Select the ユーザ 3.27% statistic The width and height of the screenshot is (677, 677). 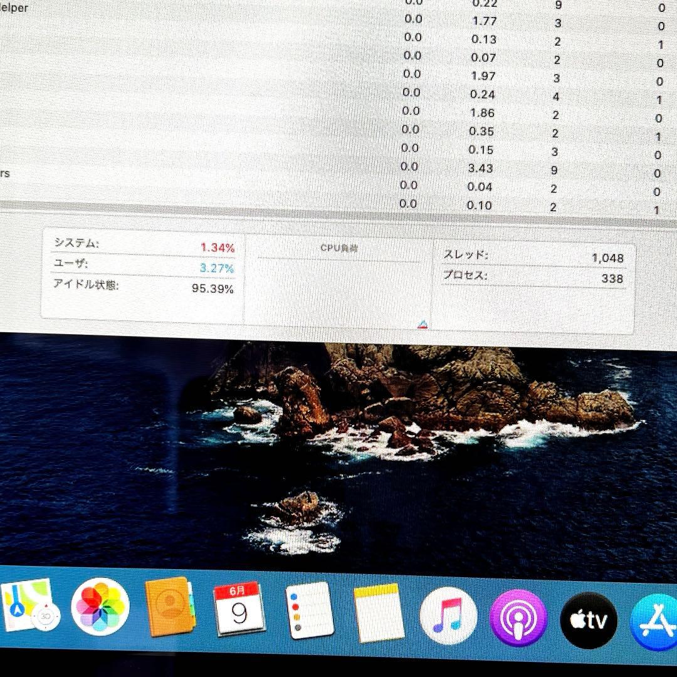(218, 268)
